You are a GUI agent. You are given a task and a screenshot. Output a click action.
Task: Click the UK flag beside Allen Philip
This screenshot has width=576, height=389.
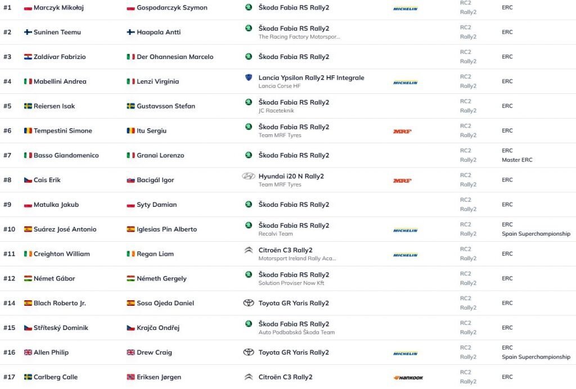28,352
